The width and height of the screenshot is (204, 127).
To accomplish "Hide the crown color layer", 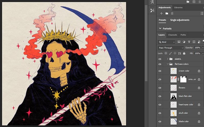I will point(160,71).
